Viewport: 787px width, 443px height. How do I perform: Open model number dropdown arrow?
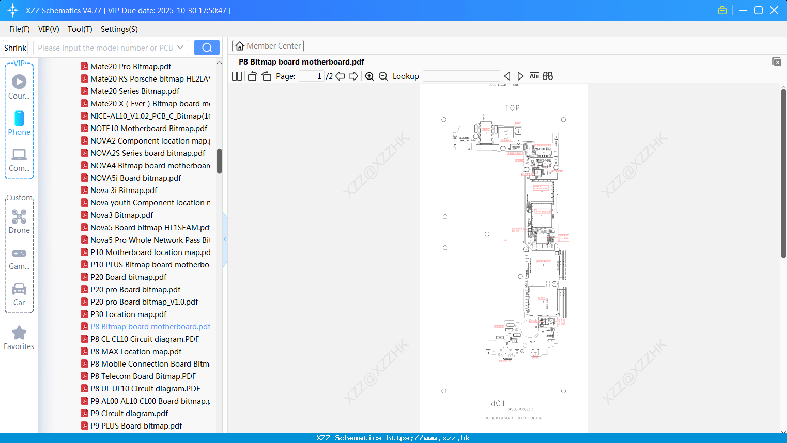click(180, 48)
